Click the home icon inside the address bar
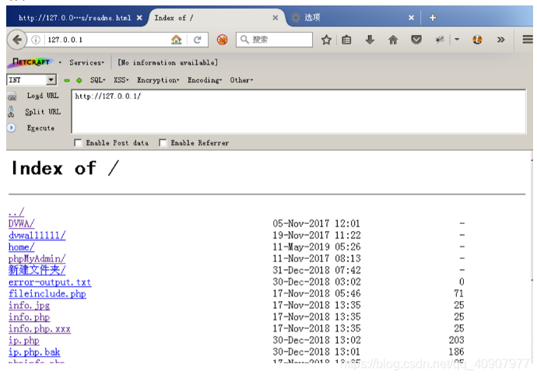 [177, 40]
